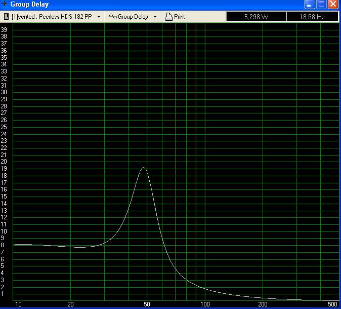Click the waveform icon next to Group Delay
The image size is (341, 309).
click(x=113, y=17)
